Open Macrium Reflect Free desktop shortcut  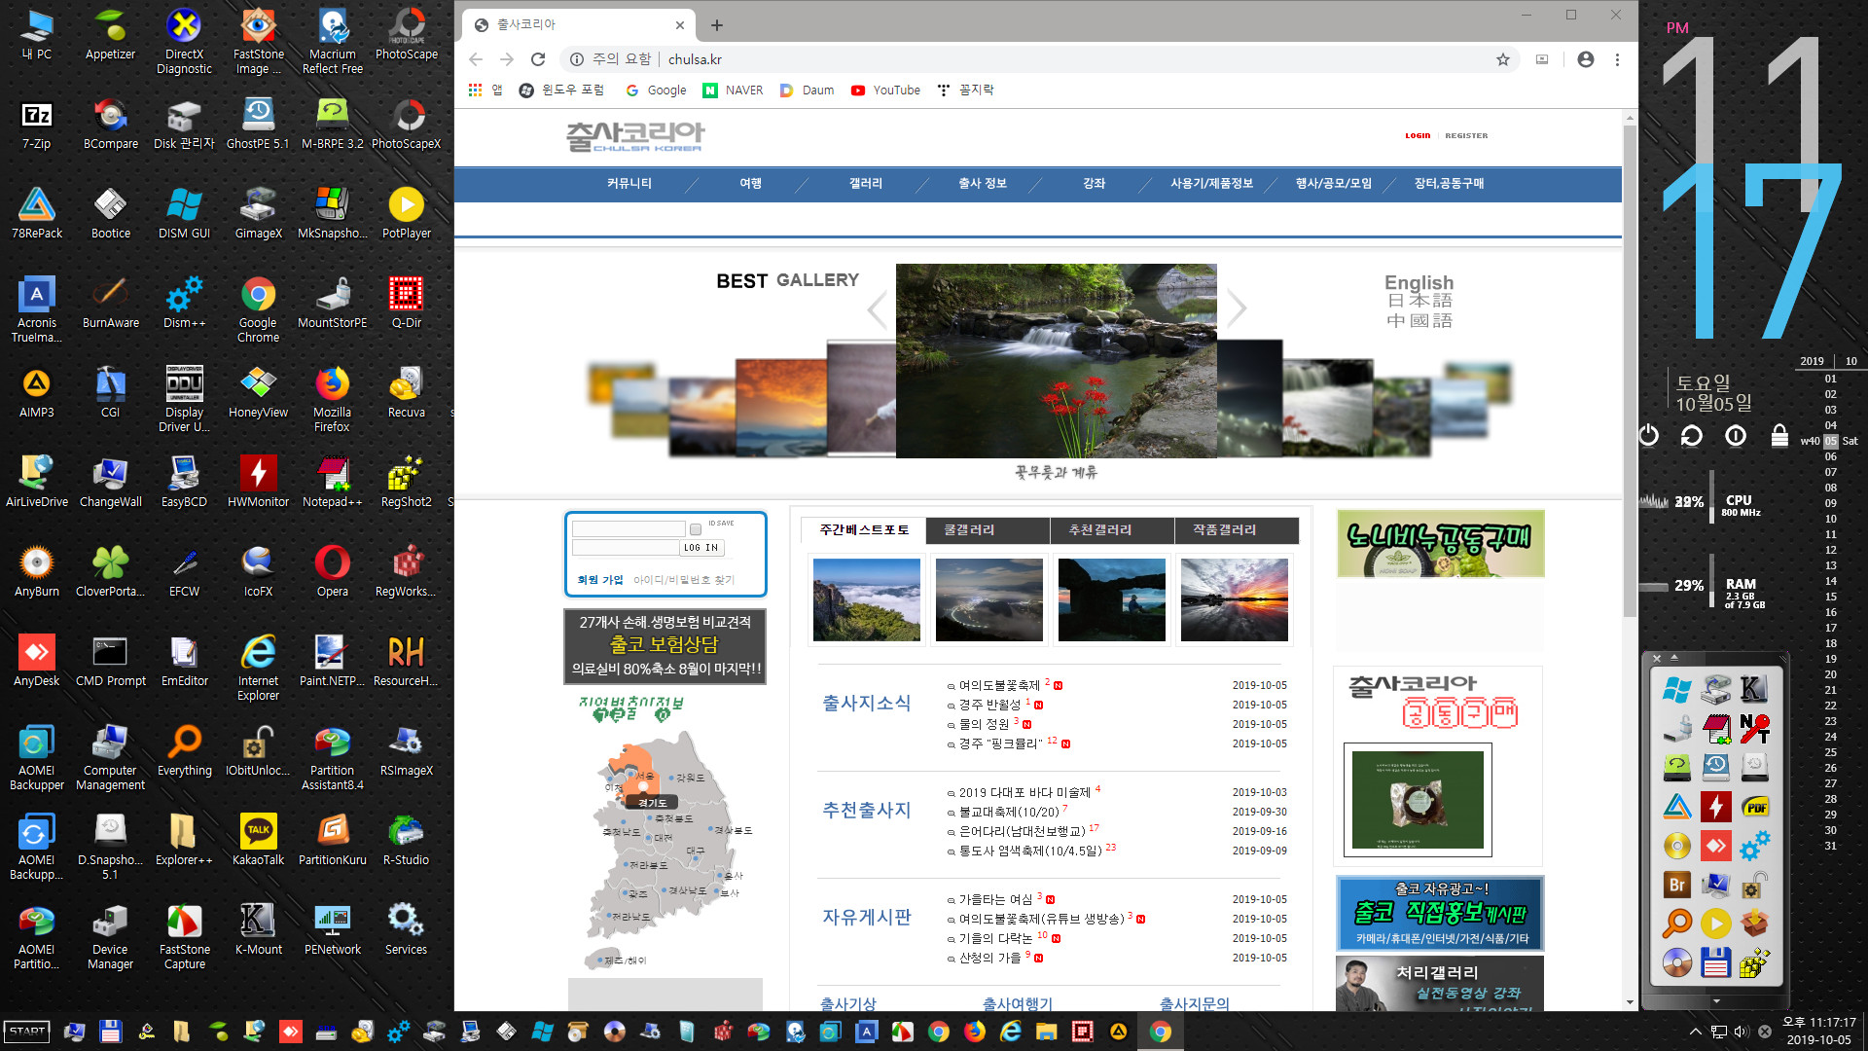tap(332, 42)
